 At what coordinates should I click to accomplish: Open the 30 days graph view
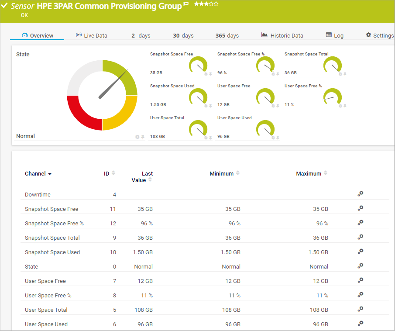[x=183, y=36]
